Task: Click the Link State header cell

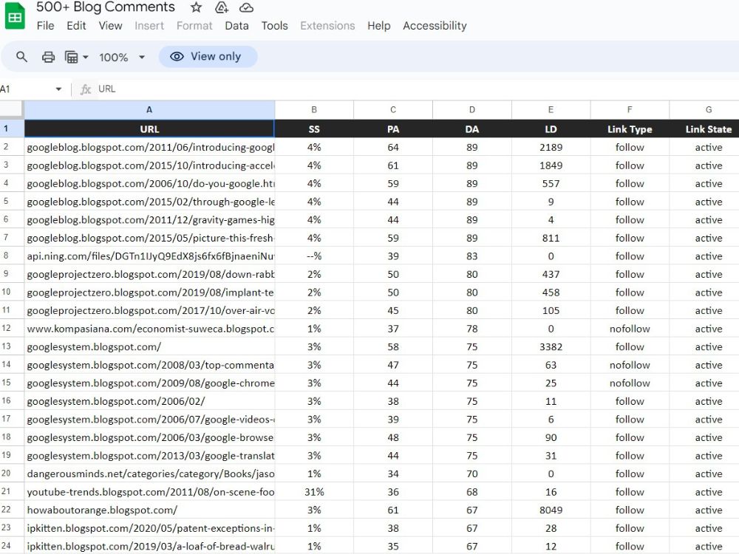Action: (704, 129)
